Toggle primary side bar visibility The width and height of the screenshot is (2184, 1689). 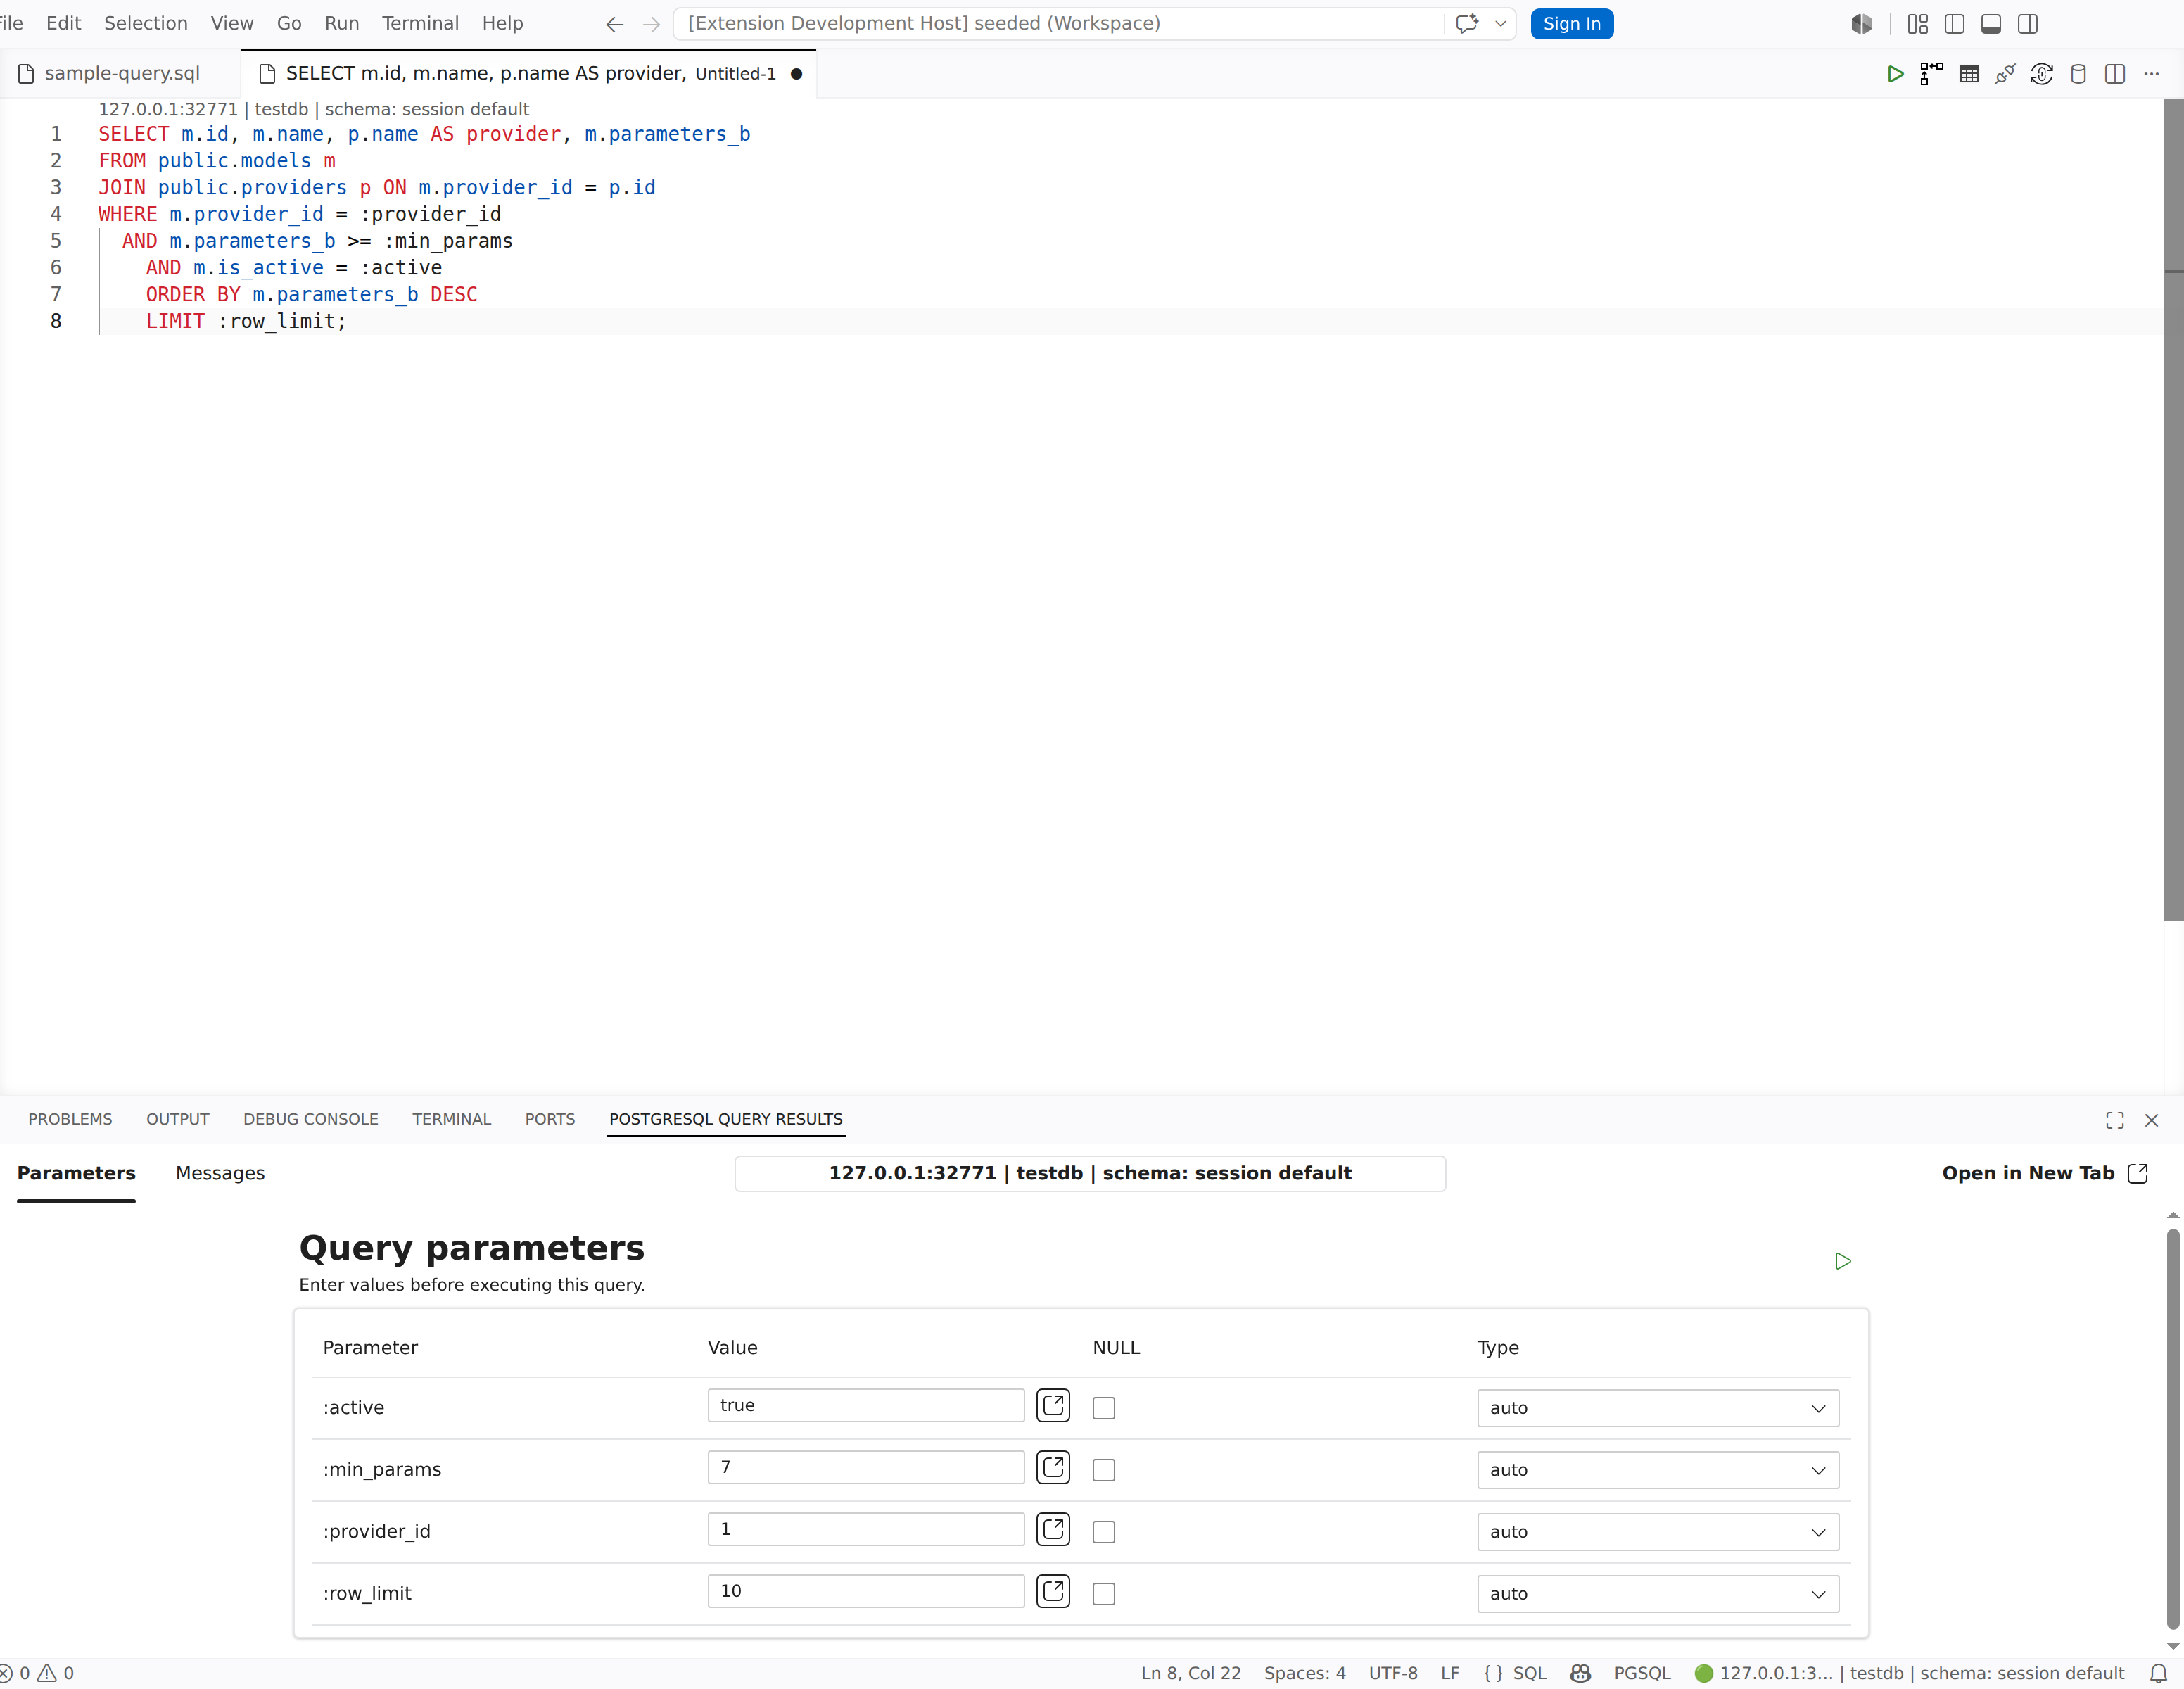point(1955,24)
